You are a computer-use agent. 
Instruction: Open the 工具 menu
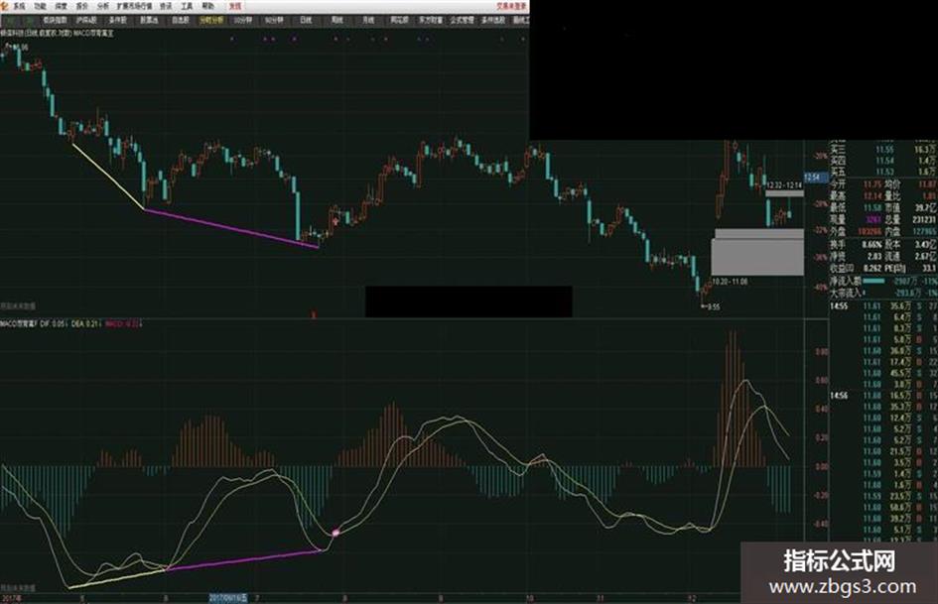click(187, 6)
